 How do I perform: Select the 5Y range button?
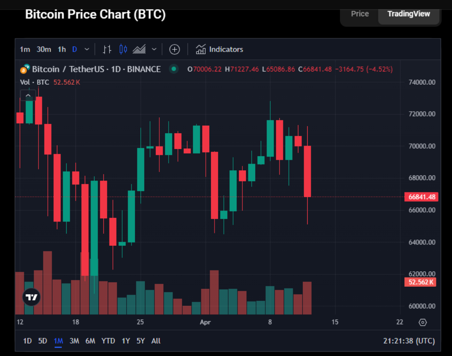pyautogui.click(x=140, y=341)
